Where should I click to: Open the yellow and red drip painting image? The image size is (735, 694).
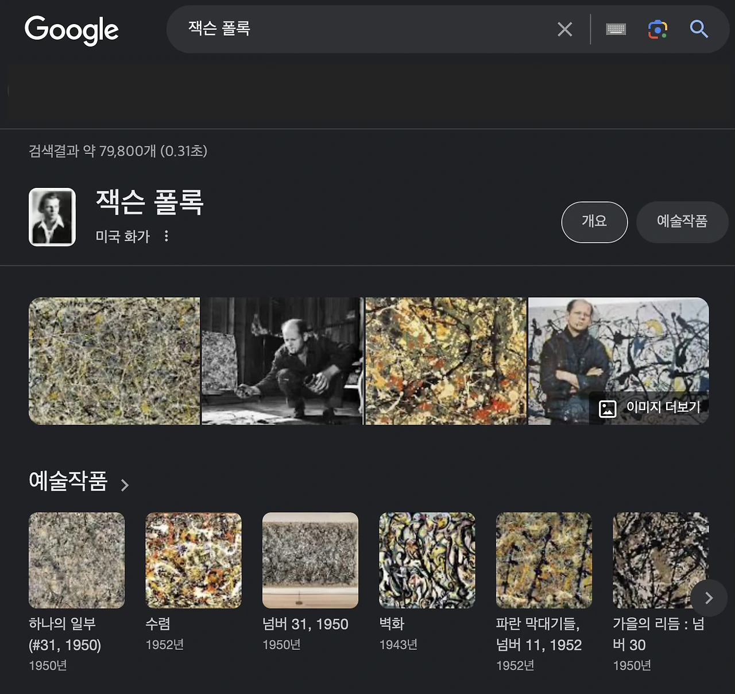click(x=446, y=361)
